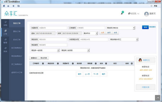Go to the home page icon
Image resolution: width=162 pixels, height=102 pixels.
click(4, 6)
